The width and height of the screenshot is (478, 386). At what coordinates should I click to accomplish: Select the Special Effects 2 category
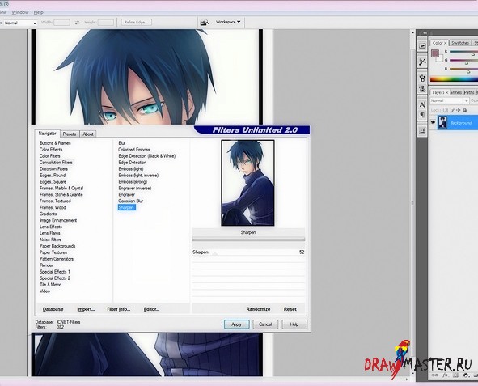(55, 278)
